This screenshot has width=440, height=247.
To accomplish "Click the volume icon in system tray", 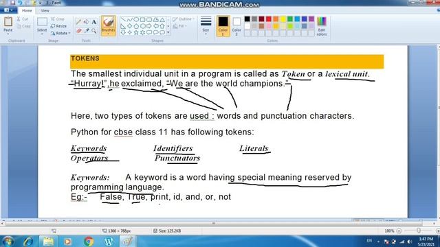I will click(x=410, y=242).
